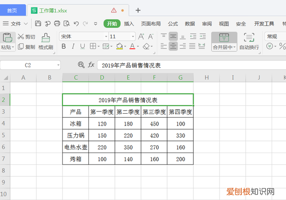Expand the paste 粘贴 options arrow
The height and width of the screenshot is (200, 286).
13,47
